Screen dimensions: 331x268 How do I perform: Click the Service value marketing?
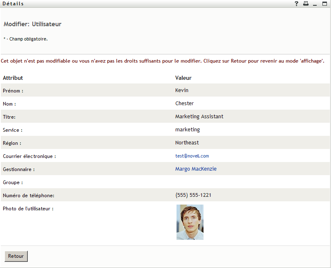pyautogui.click(x=188, y=130)
